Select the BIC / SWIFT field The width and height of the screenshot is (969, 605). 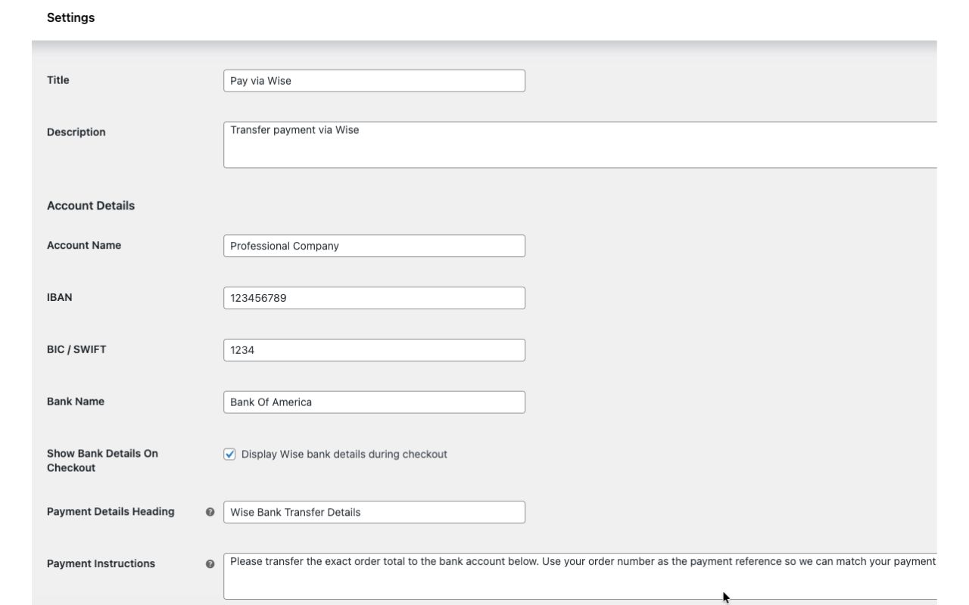tap(374, 350)
